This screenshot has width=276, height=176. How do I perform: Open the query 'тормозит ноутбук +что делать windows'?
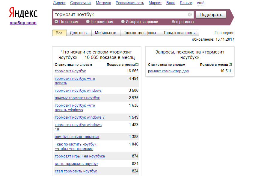pyautogui.click(x=75, y=108)
